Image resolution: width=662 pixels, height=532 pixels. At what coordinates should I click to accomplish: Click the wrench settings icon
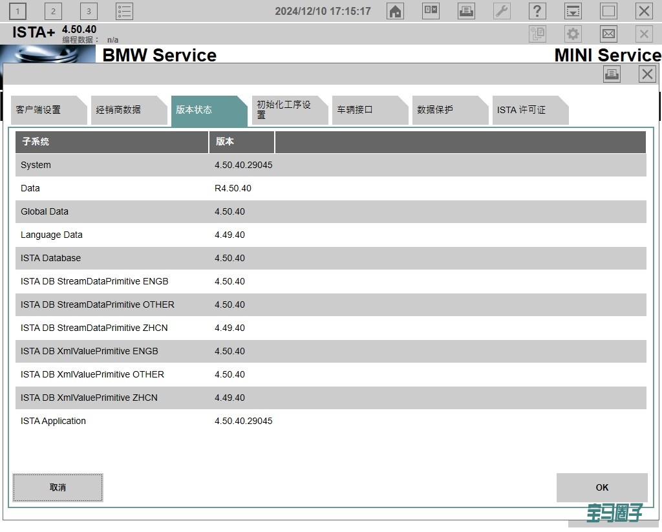coord(502,11)
